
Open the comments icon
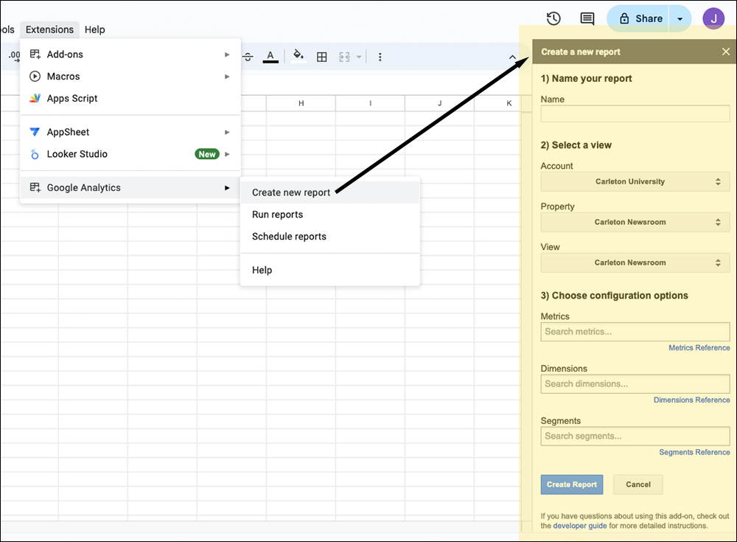pyautogui.click(x=587, y=18)
